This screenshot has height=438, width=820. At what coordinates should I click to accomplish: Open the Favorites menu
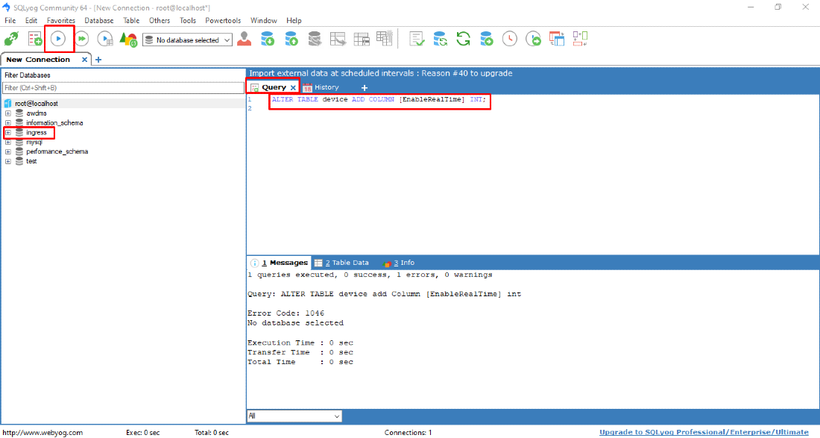coord(61,20)
